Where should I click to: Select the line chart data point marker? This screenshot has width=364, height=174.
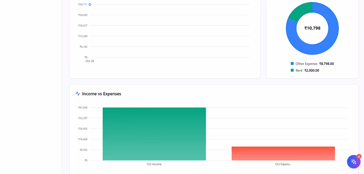point(90,4)
